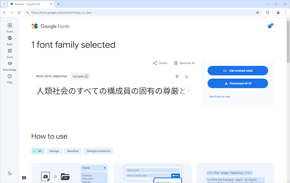This screenshot has height=183, width=290.
Task: Open Chrome three-dot menu
Action: (285, 13)
